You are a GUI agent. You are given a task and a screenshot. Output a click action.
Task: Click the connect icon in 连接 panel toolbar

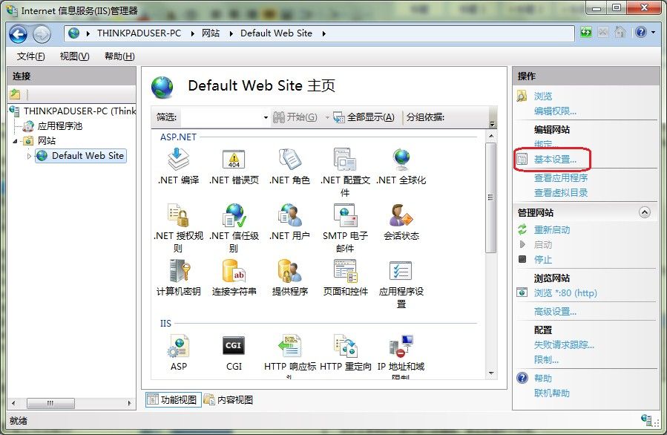[x=15, y=94]
